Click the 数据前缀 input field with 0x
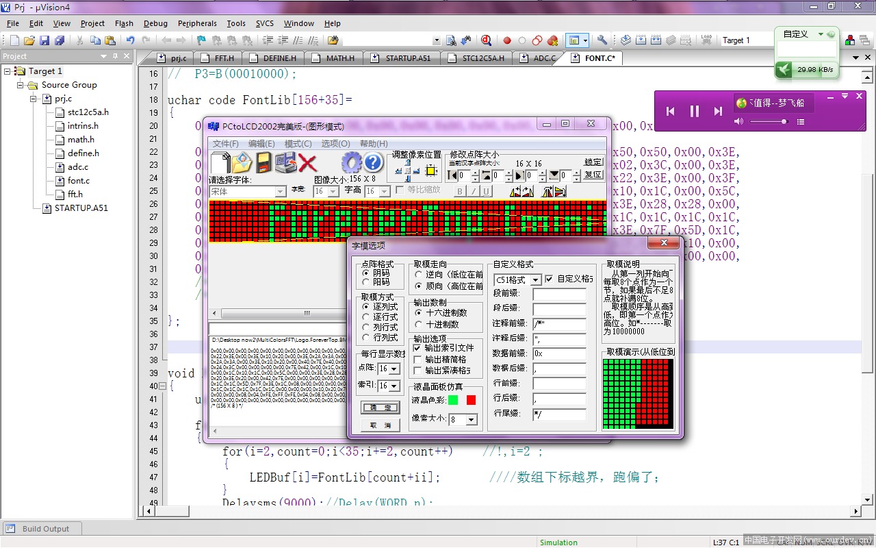Image resolution: width=876 pixels, height=548 pixels. coord(559,353)
